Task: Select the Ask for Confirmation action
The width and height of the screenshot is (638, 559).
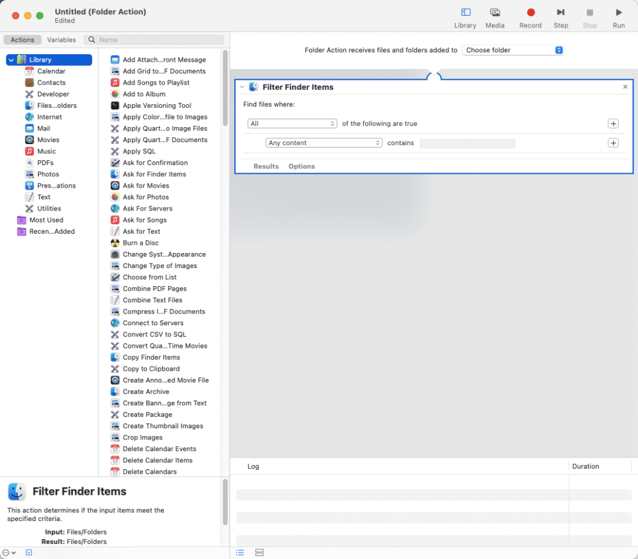Action: point(150,163)
